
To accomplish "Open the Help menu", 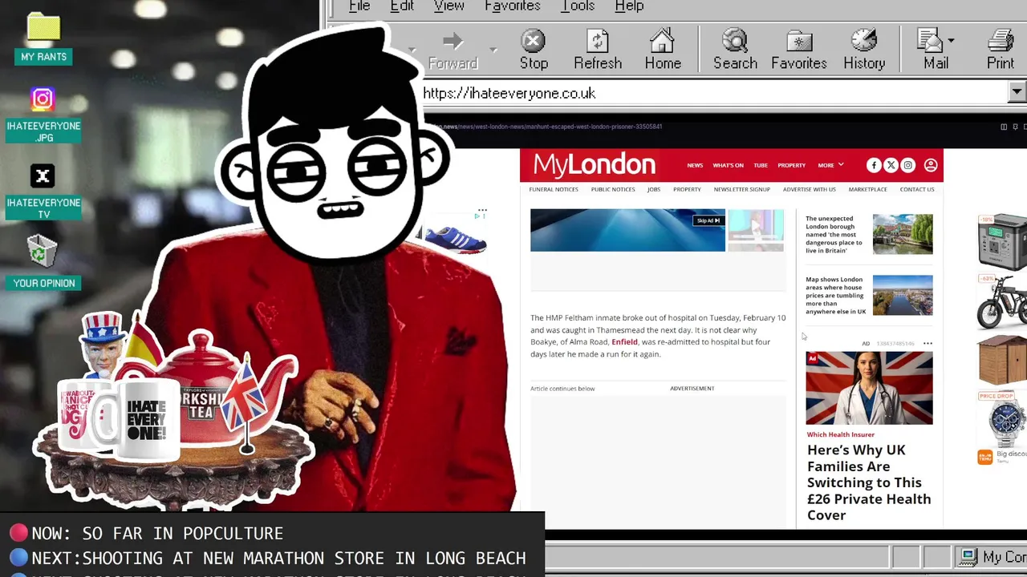I will click(x=629, y=6).
